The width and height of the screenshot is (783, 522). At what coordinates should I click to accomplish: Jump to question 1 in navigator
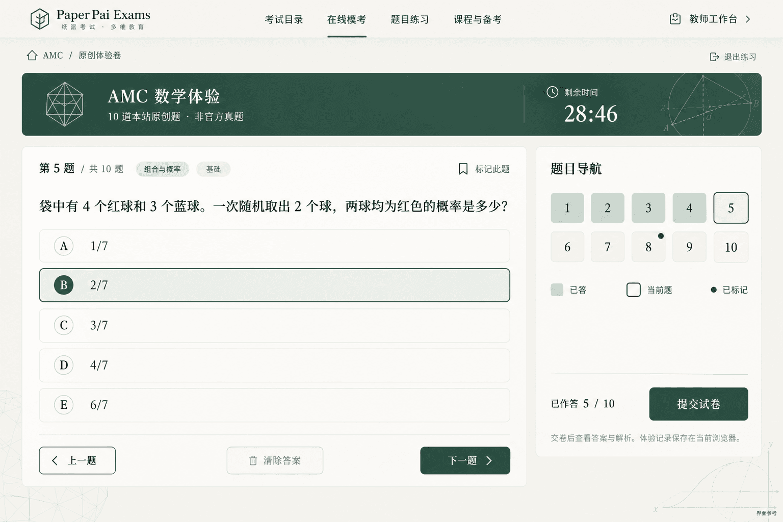pyautogui.click(x=567, y=208)
